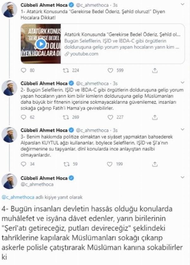Click the @c_ahmethoca reply mention link

click(18, 197)
